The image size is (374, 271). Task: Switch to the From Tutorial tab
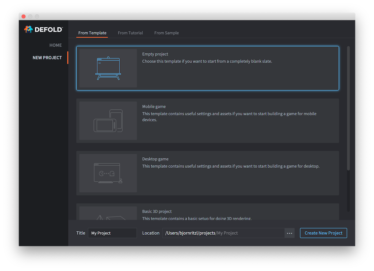[130, 33]
